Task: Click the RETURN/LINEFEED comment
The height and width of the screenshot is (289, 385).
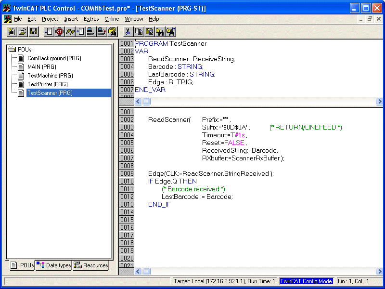Action: click(306, 127)
